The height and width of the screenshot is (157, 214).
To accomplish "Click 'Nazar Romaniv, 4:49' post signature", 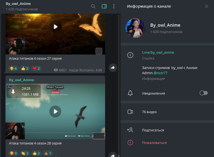I will [85, 70].
